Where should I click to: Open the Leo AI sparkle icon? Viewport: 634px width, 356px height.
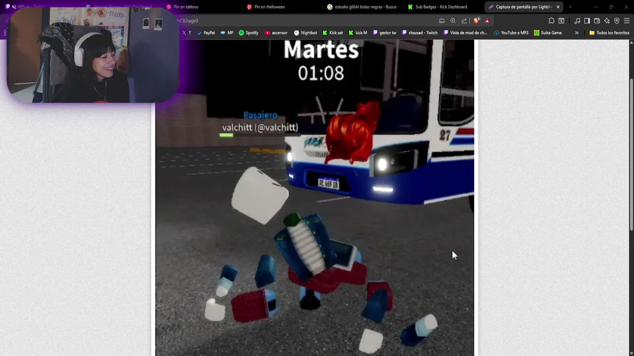[607, 21]
